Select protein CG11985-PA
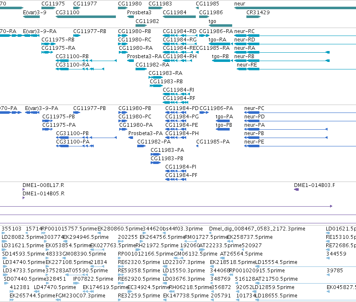Screen dimensions: 356x302 (x=213, y=142)
